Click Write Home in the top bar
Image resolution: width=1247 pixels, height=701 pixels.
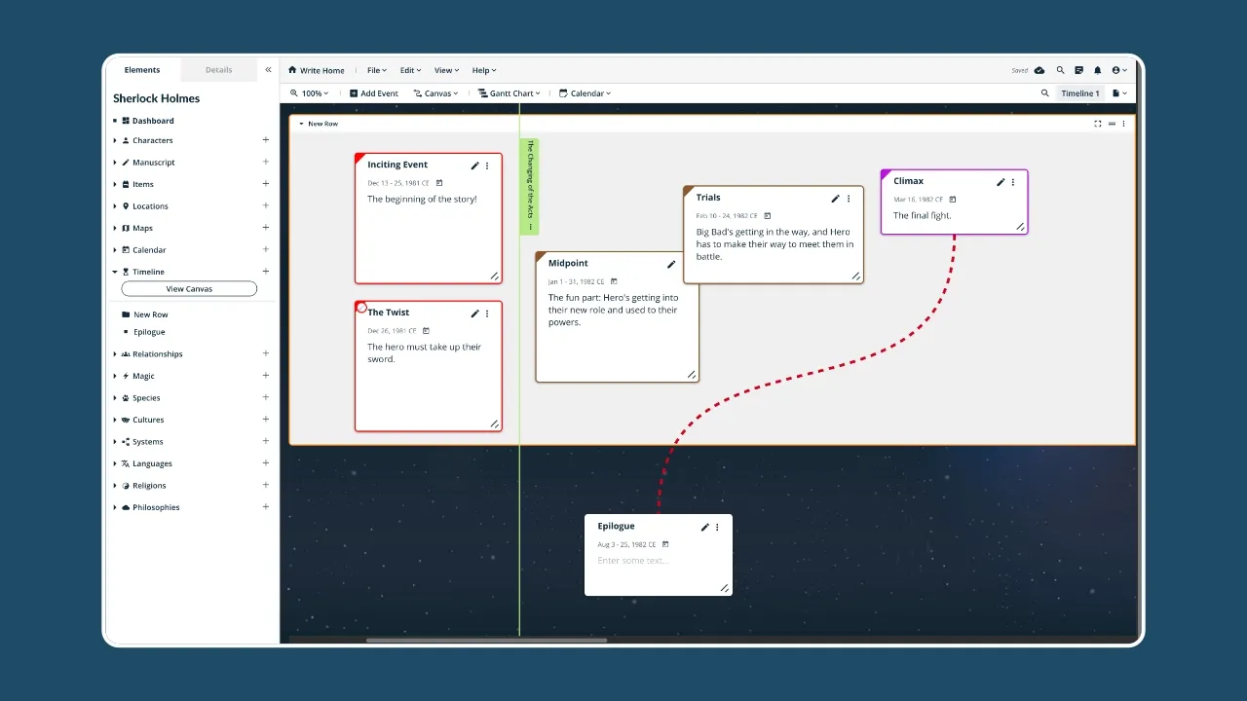tap(316, 70)
